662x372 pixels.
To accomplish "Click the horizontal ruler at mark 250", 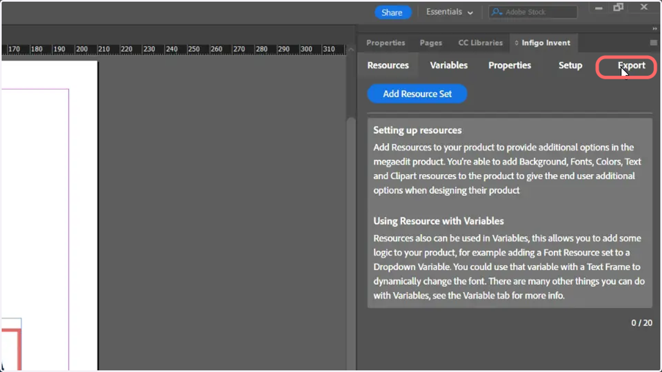I will pos(194,49).
